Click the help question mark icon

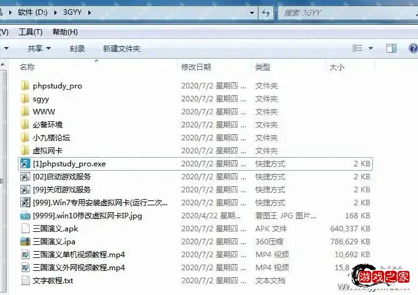[412, 48]
